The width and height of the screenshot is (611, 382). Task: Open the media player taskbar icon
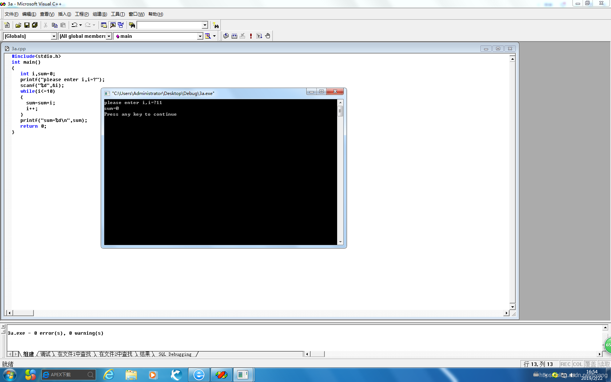(x=153, y=375)
